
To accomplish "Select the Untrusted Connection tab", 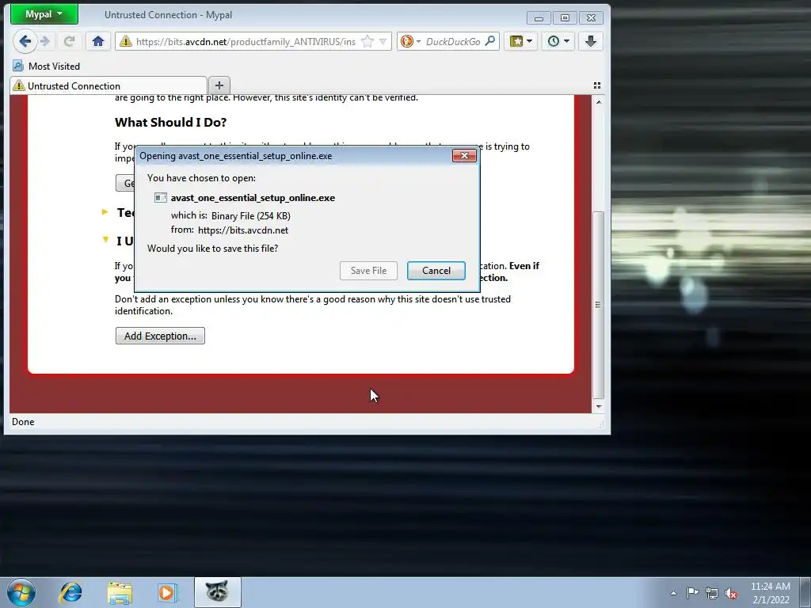I will point(109,85).
